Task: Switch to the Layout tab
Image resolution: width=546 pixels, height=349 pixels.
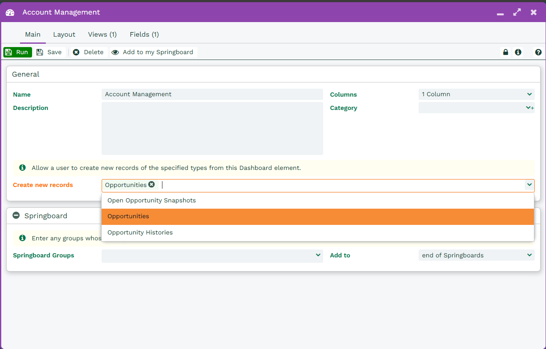Action: [x=64, y=35]
